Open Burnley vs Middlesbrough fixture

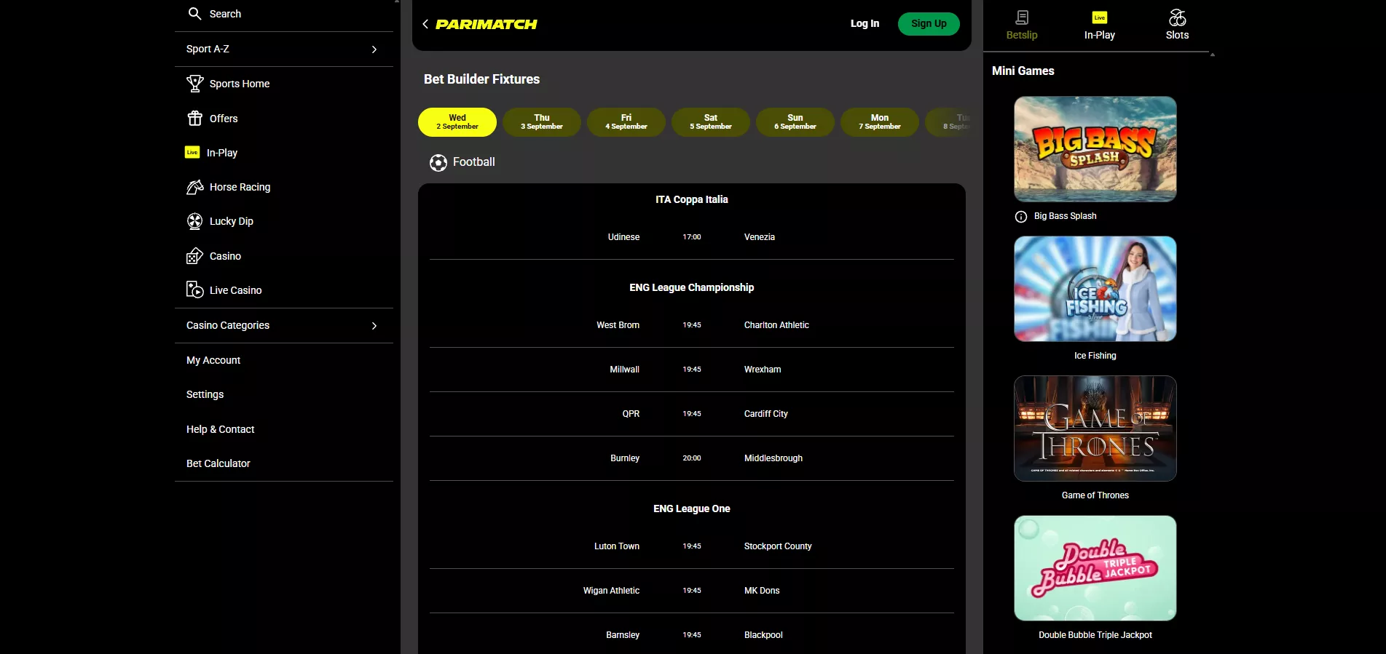692,458
